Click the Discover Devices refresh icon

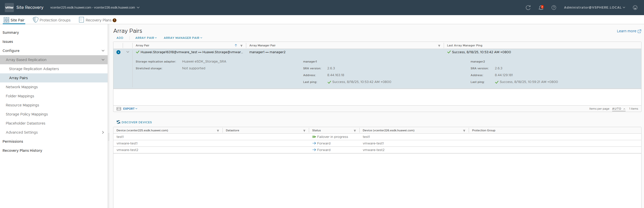[118, 122]
